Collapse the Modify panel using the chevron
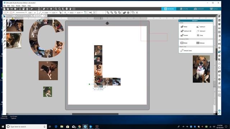 coord(180,21)
